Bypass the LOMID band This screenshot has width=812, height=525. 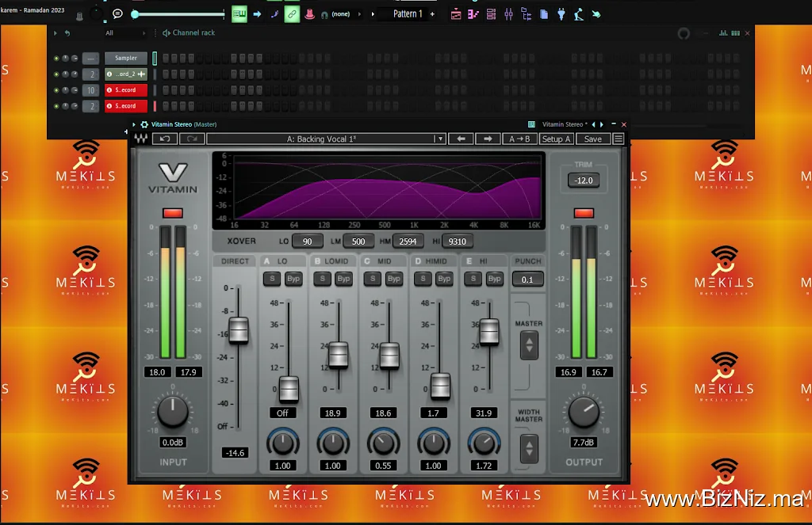(343, 279)
